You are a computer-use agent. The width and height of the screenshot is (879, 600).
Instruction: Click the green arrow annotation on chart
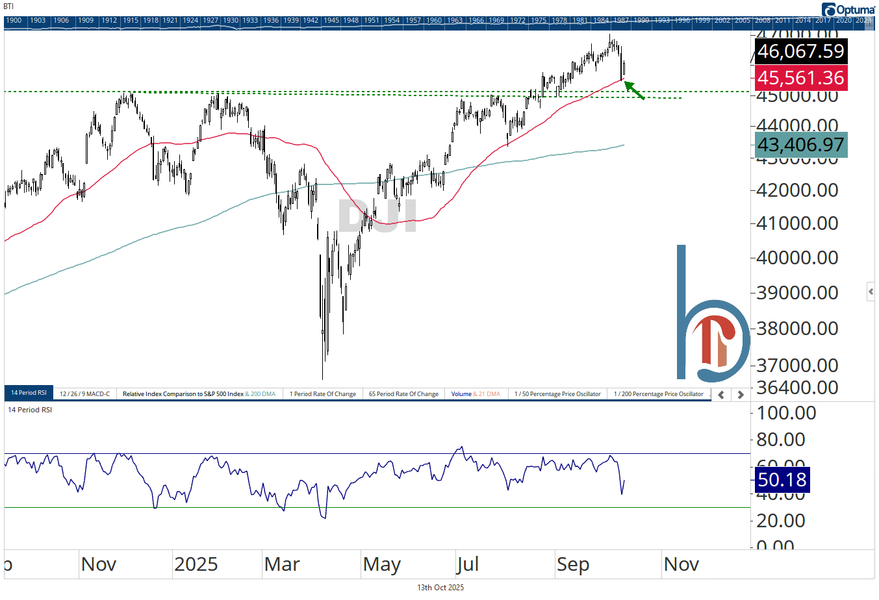click(x=634, y=90)
